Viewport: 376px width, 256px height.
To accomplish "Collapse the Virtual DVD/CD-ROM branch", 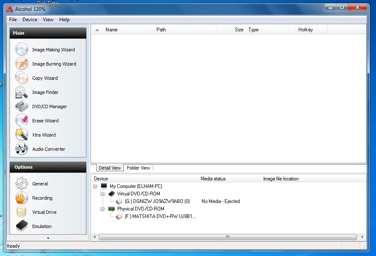I will (102, 194).
